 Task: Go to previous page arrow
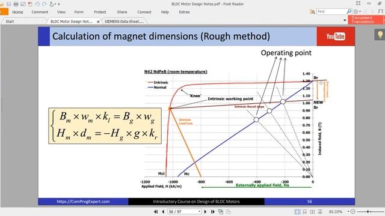tap(163, 212)
